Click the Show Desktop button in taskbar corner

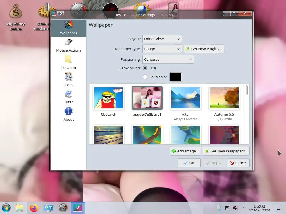pos(279,208)
